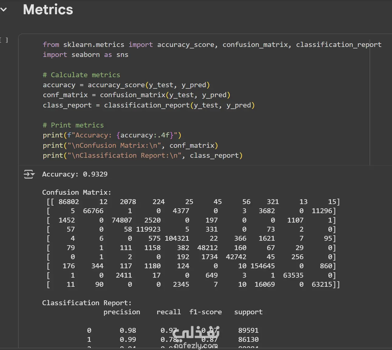Screen dimensions: 392x350
Task: Click the cell output toggle icon
Action: (29, 174)
